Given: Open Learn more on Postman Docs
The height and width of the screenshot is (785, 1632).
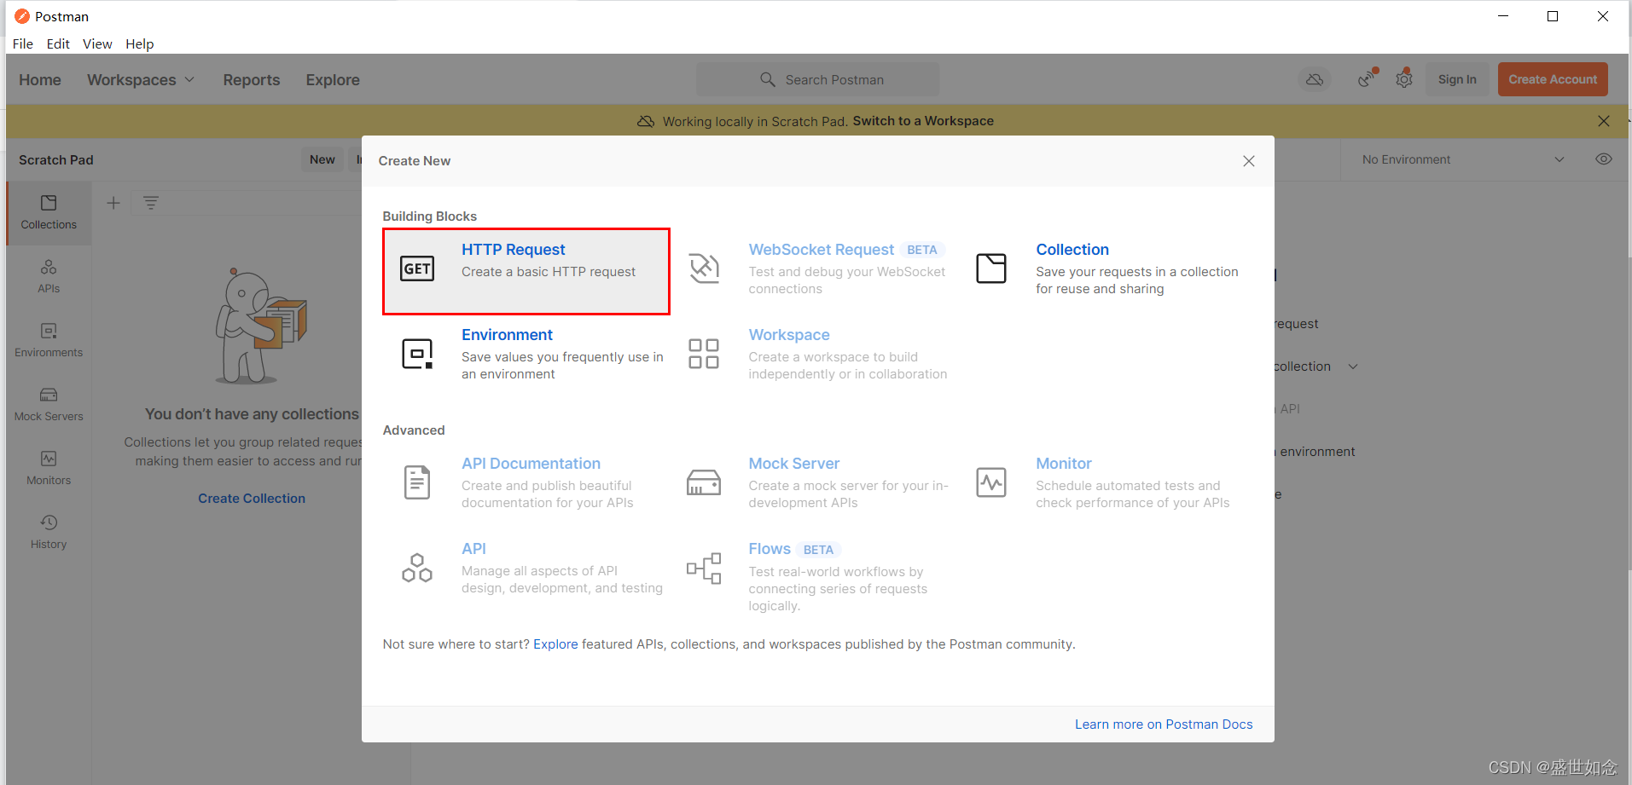Looking at the screenshot, I should click(x=1164, y=724).
